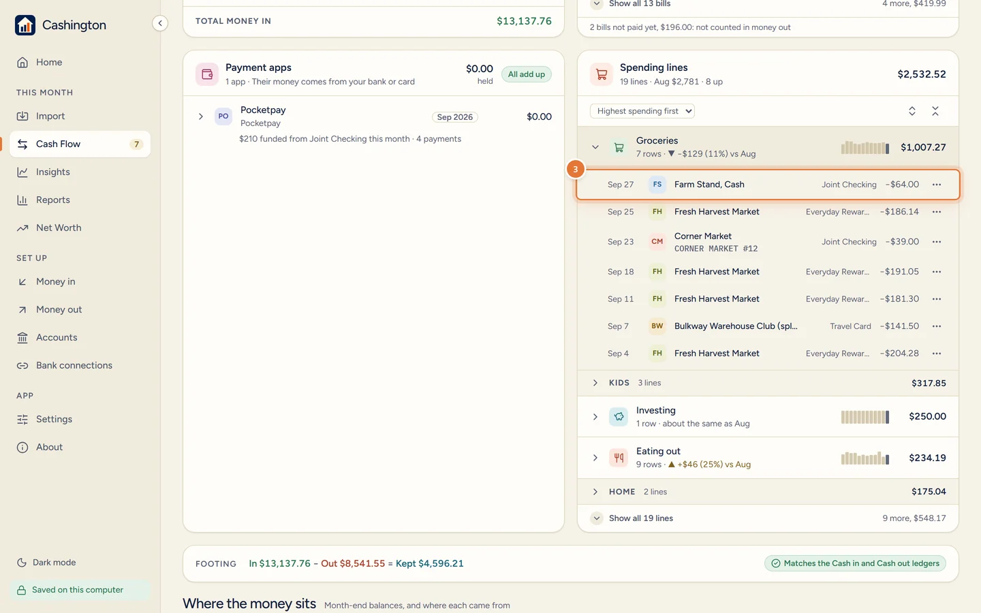
Task: Show all 19 lines
Action: [x=641, y=518]
